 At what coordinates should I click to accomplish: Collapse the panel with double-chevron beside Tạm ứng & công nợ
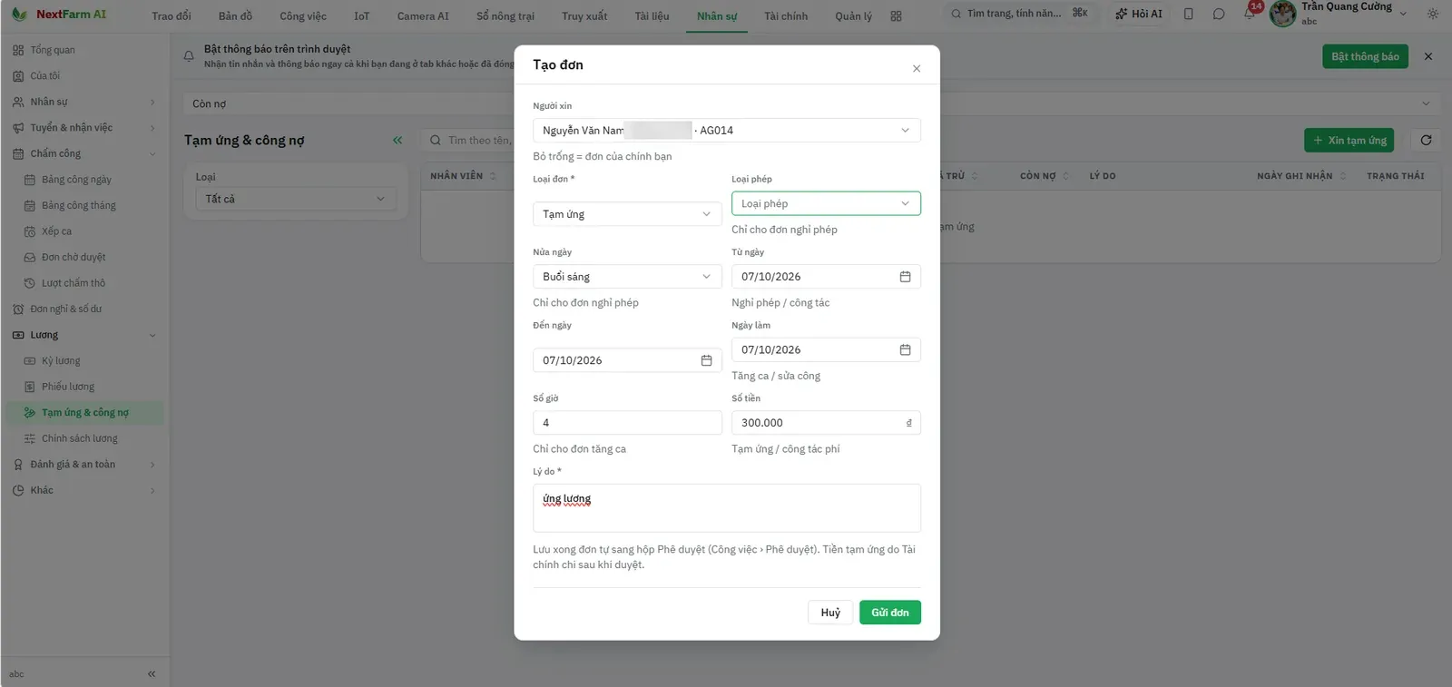[x=397, y=141]
